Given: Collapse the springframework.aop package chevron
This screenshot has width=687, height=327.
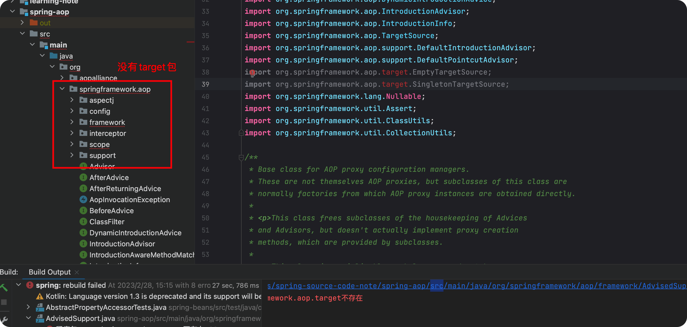Looking at the screenshot, I should pos(62,89).
